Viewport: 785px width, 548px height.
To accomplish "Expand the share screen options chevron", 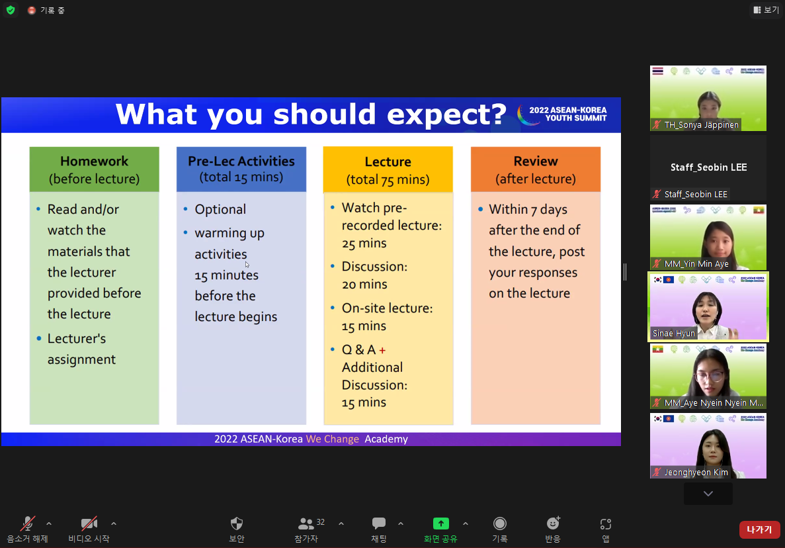I will click(x=466, y=524).
